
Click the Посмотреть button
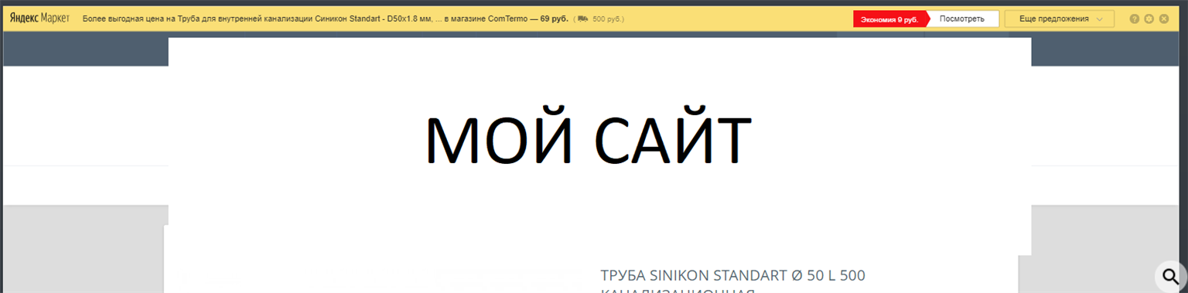click(961, 19)
